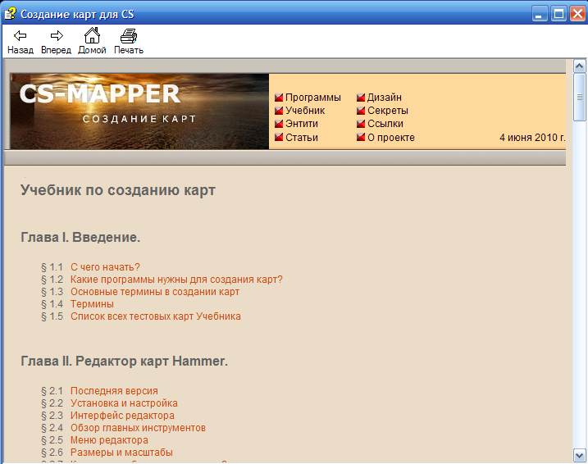Print the page with Печать
Screen dimensions: 588x464
129,41
